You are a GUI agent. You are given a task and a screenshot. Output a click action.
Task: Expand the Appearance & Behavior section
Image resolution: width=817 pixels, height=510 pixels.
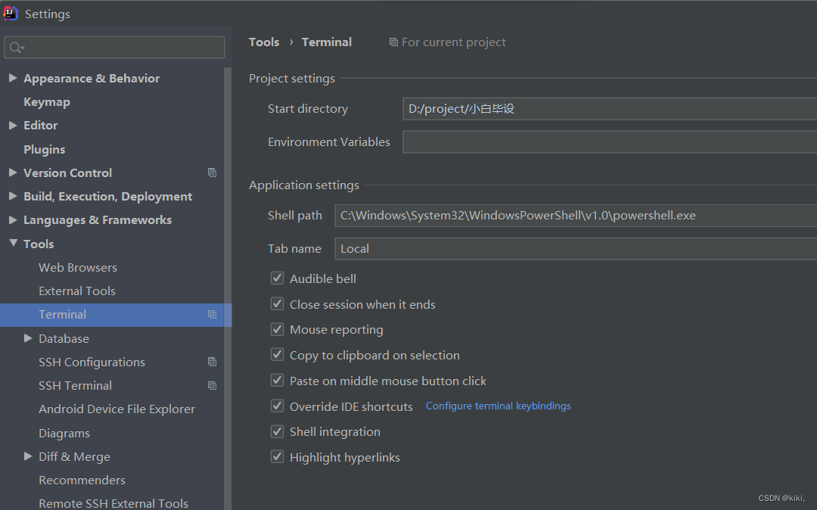[x=13, y=78]
